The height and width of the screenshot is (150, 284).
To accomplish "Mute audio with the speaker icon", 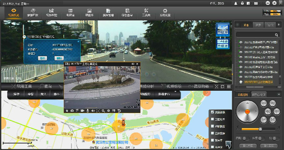I will 93,111.
